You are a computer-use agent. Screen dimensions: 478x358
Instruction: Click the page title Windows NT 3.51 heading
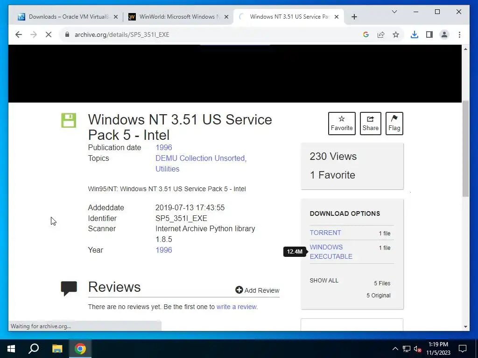[x=180, y=127]
